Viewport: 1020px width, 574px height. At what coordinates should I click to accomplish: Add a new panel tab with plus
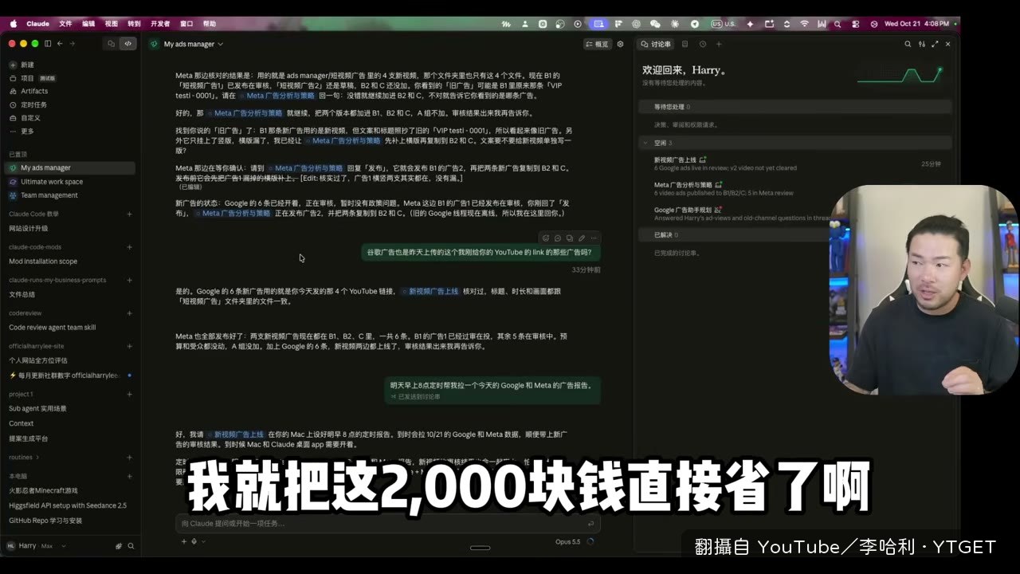click(x=719, y=44)
